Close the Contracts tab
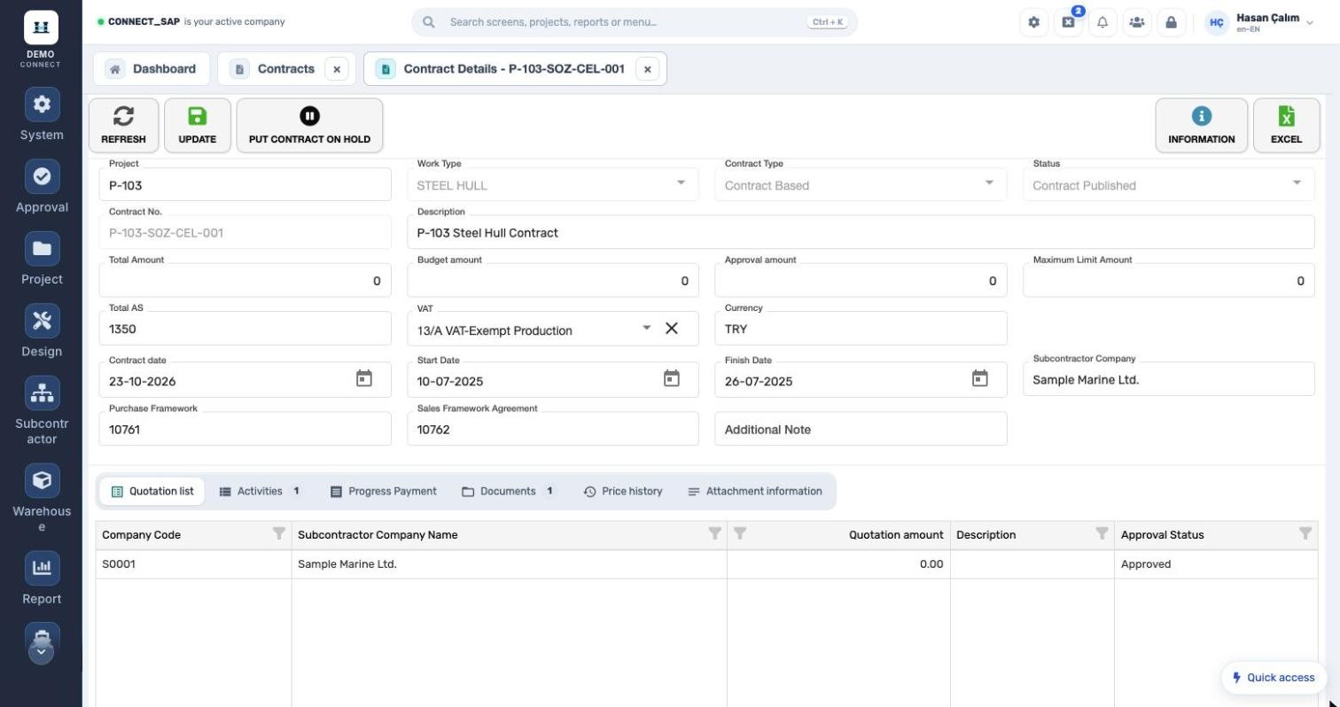The image size is (1340, 707). (337, 69)
